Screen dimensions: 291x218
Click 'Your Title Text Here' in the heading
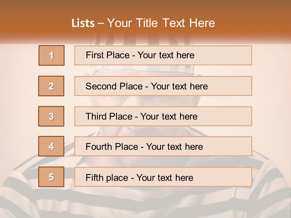point(161,23)
